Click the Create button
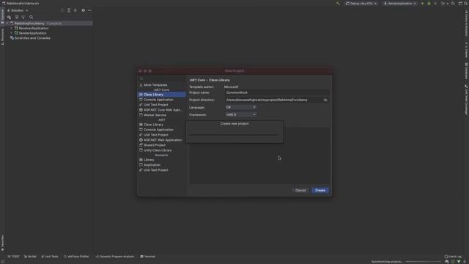 [320, 191]
